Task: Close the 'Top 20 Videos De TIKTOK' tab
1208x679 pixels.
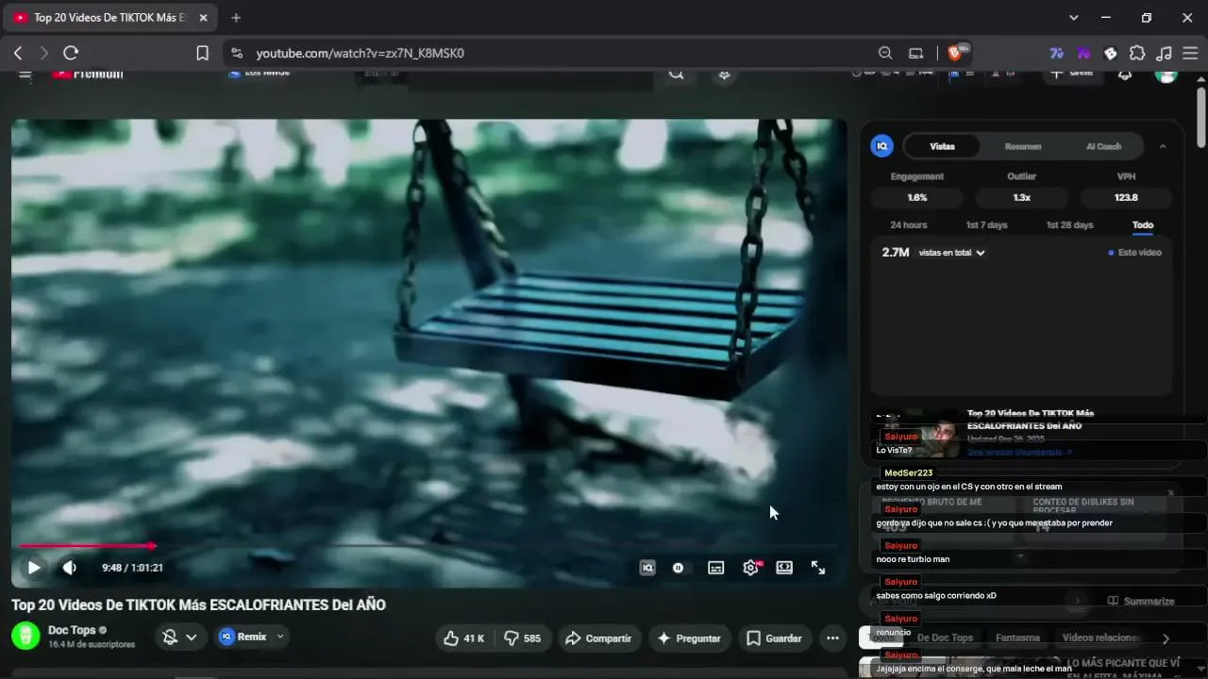Action: coord(203,18)
